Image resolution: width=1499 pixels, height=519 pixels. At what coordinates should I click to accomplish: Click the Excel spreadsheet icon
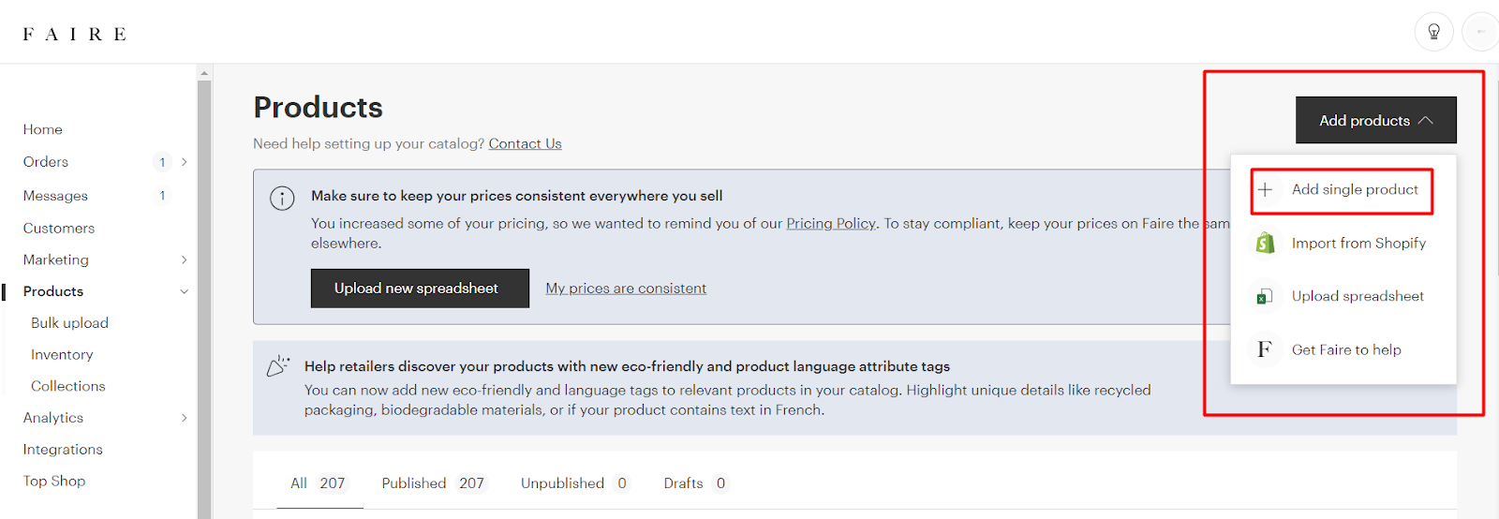pyautogui.click(x=1265, y=297)
